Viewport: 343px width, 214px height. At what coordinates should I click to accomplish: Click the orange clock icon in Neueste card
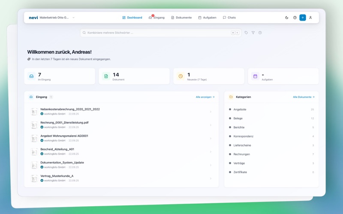(x=181, y=76)
